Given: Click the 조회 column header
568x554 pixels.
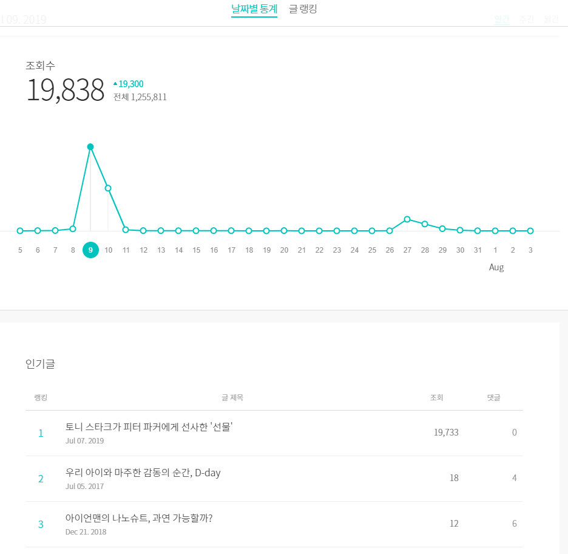Looking at the screenshot, I should point(436,398).
